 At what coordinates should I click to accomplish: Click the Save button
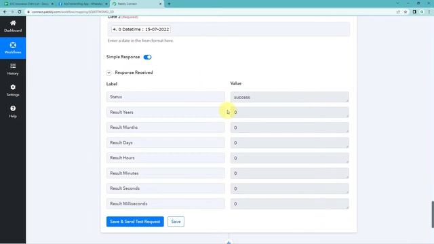[x=176, y=222]
